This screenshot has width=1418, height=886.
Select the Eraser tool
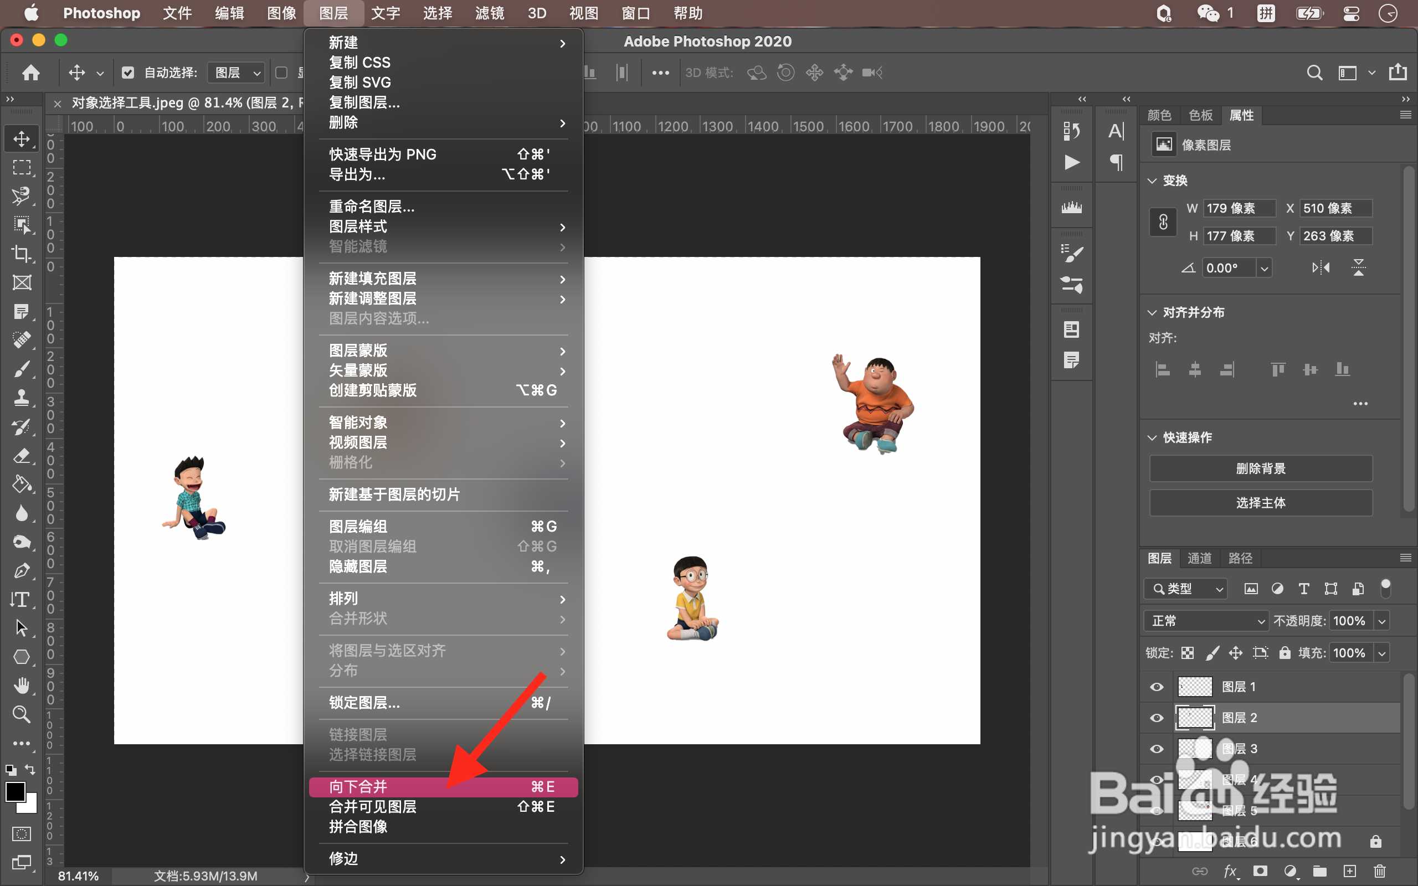(22, 455)
